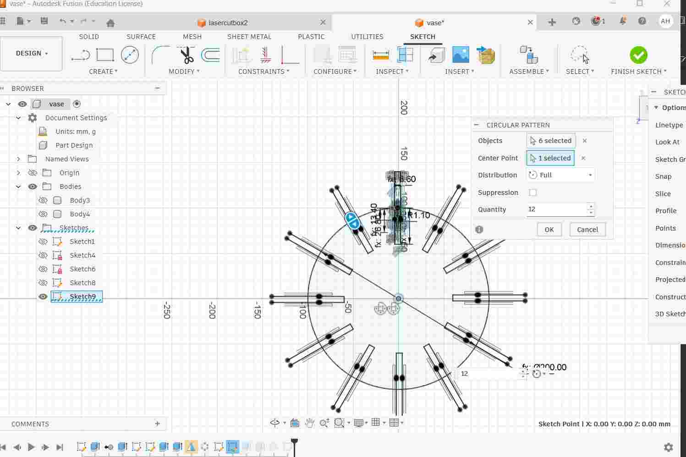Switch to the SURFACE tab
686x457 pixels.
point(141,37)
